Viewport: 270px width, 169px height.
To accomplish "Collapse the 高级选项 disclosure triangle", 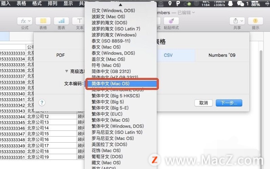I will (x=66, y=71).
